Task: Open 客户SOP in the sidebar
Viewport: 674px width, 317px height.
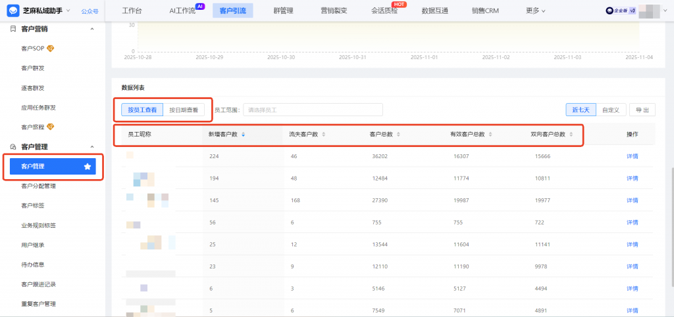Action: pos(33,49)
